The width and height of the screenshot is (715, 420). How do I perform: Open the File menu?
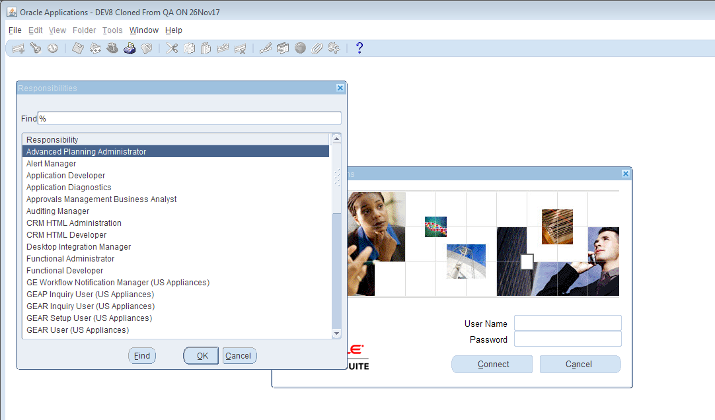15,30
